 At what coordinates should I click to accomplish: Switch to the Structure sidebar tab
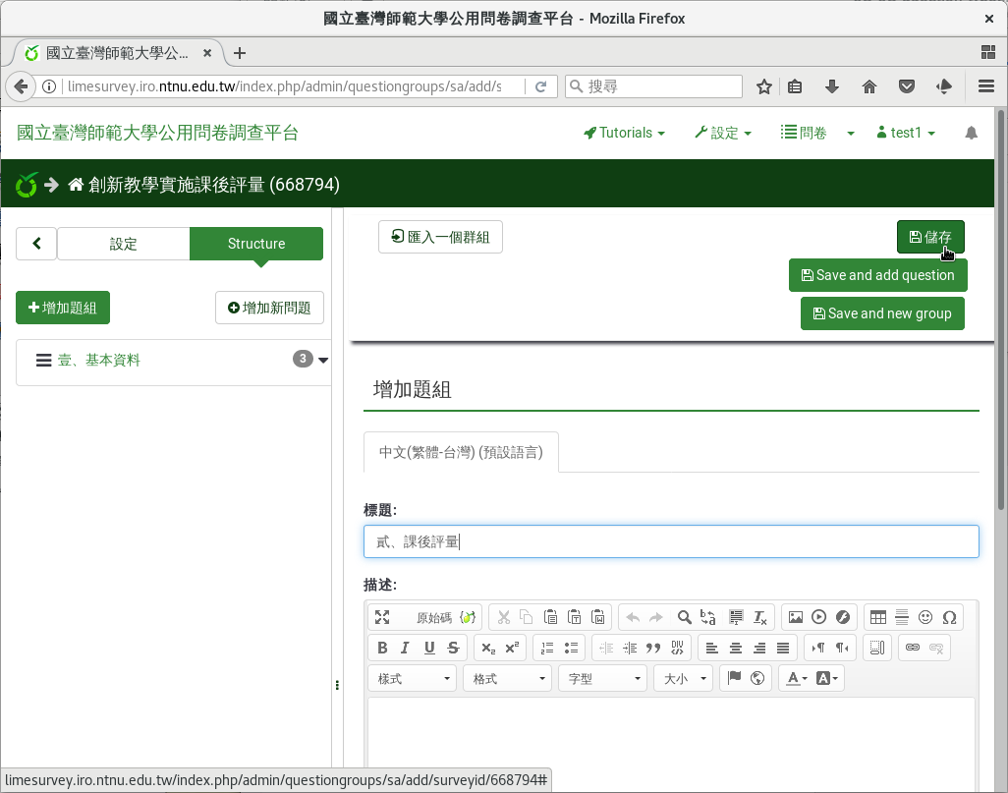256,244
